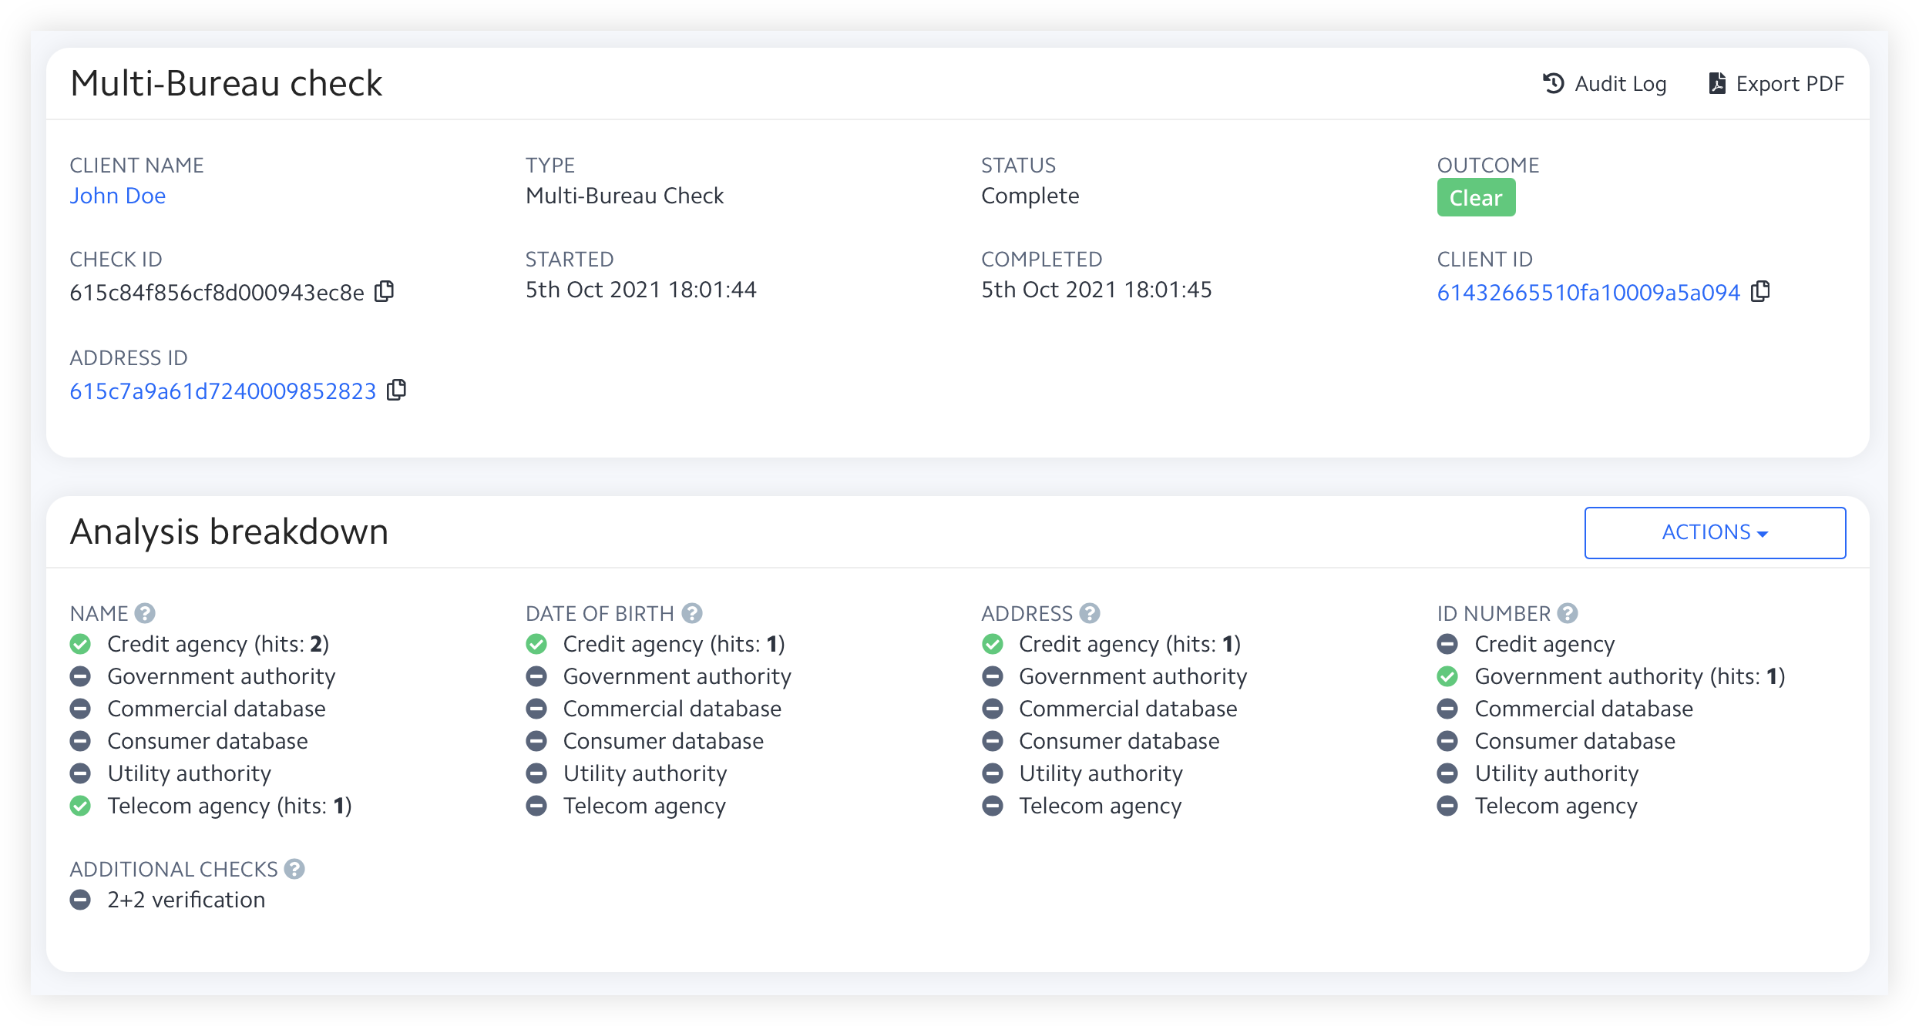Show the ID Number help icon
The width and height of the screenshot is (1919, 1026).
(1568, 613)
